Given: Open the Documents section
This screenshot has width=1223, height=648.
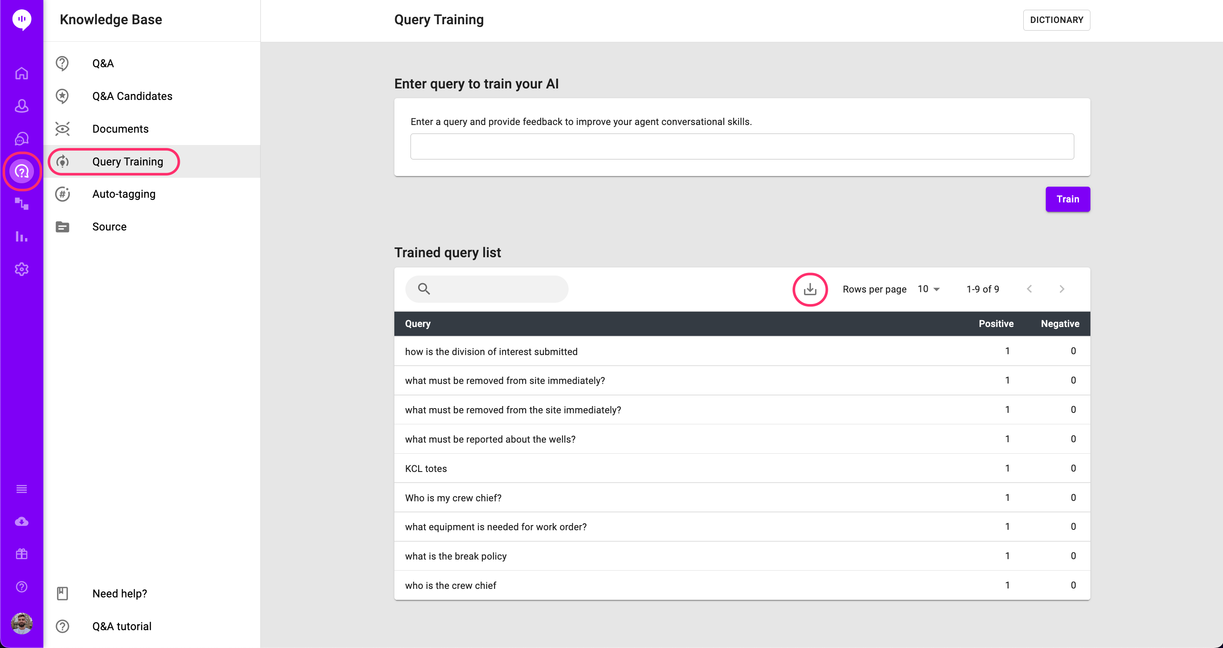Looking at the screenshot, I should [x=120, y=129].
